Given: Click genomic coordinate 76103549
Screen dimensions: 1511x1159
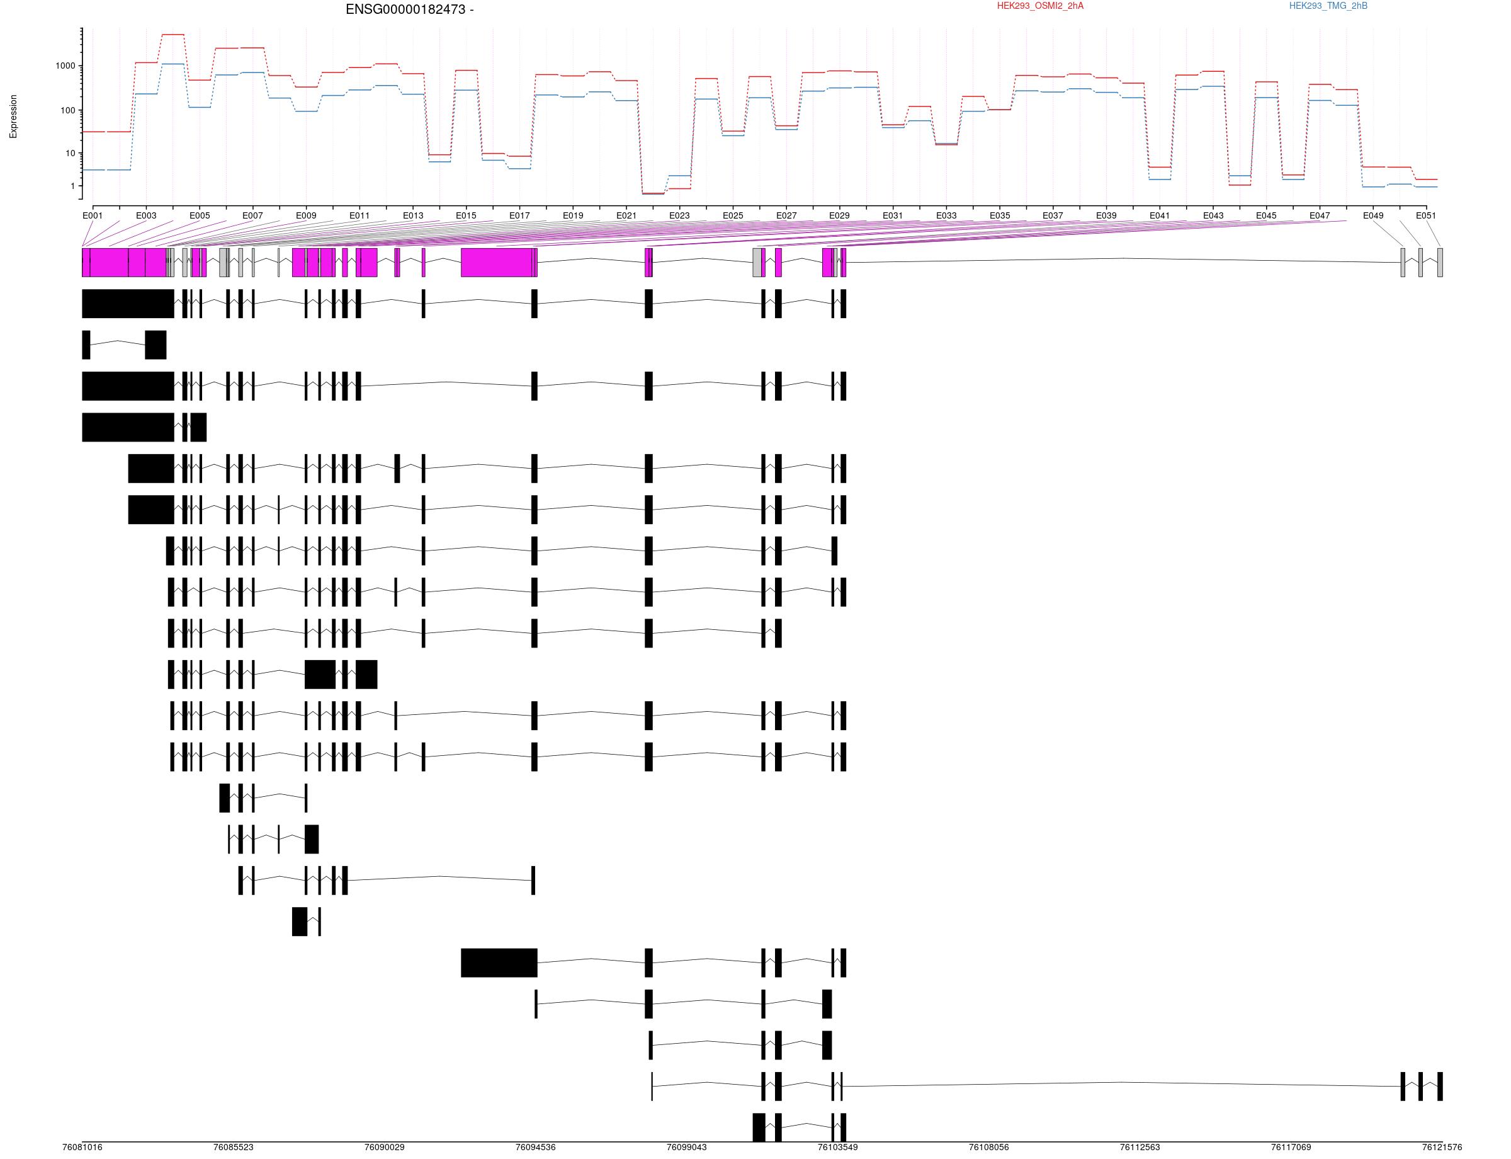Looking at the screenshot, I should [x=838, y=1147].
